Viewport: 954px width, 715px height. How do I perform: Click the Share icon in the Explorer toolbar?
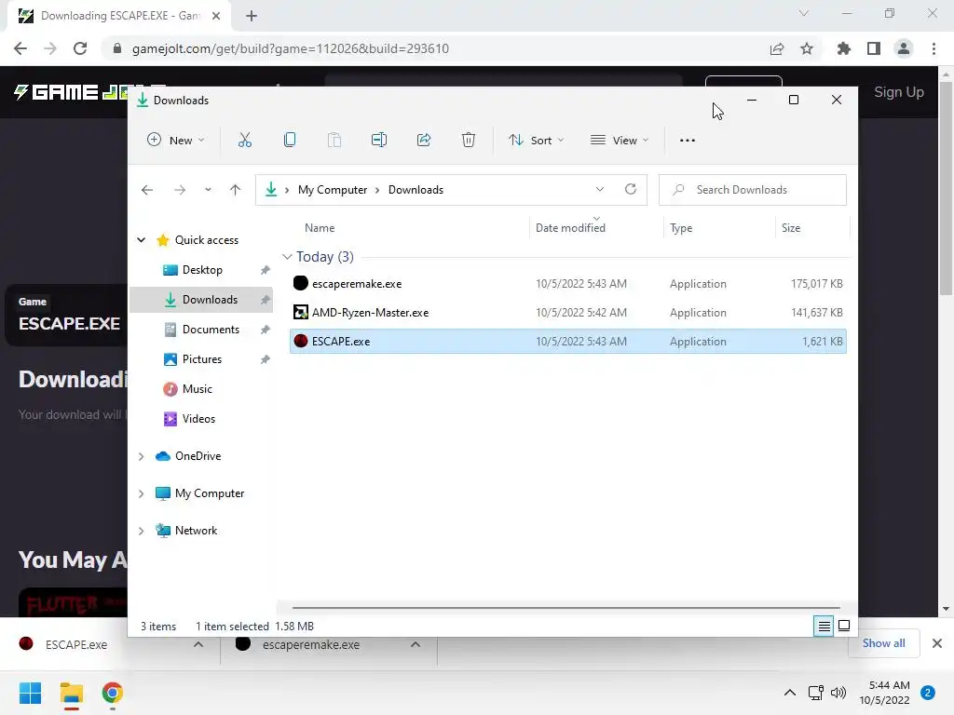pyautogui.click(x=424, y=140)
